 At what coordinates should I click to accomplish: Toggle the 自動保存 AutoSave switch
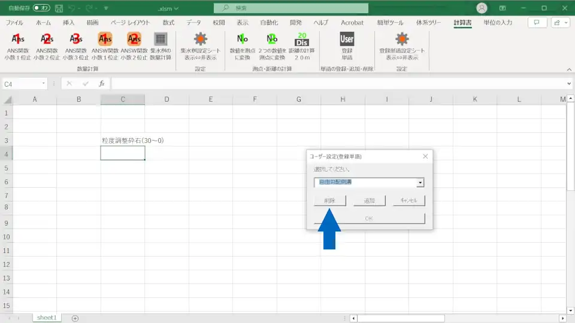(x=41, y=8)
